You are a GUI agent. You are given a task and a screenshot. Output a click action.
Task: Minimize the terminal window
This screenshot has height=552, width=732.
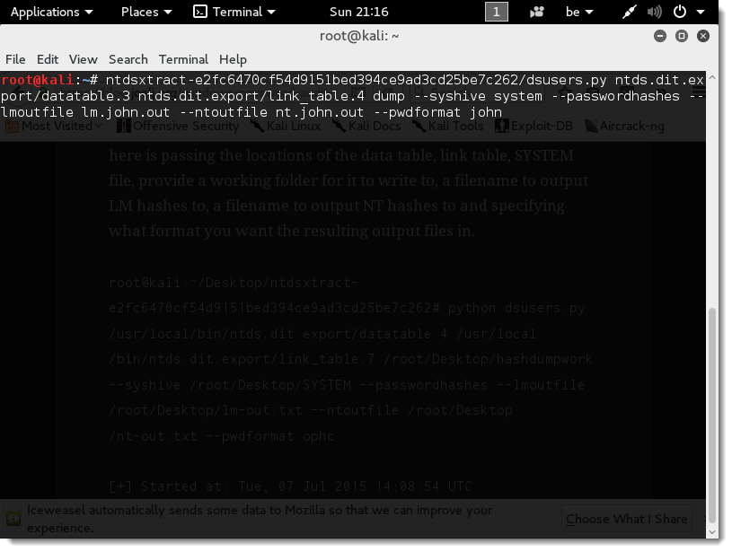(x=661, y=36)
